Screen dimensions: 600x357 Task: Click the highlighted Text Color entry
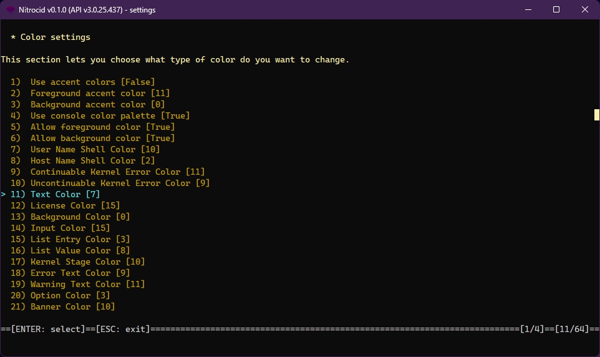point(65,194)
